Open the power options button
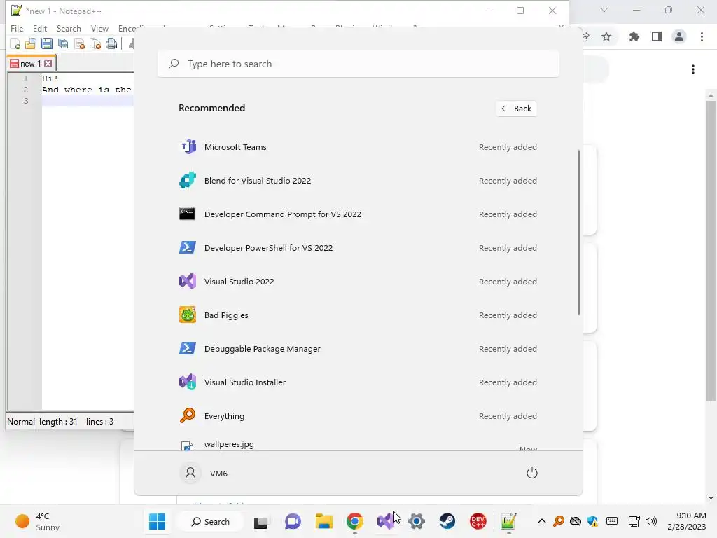The width and height of the screenshot is (717, 538). tap(532, 473)
